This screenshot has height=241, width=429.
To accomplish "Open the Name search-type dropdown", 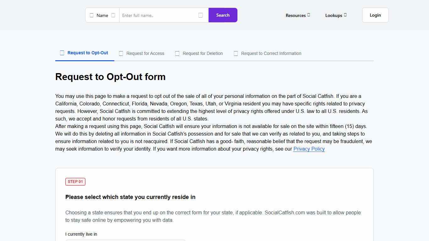I will pos(102,15).
